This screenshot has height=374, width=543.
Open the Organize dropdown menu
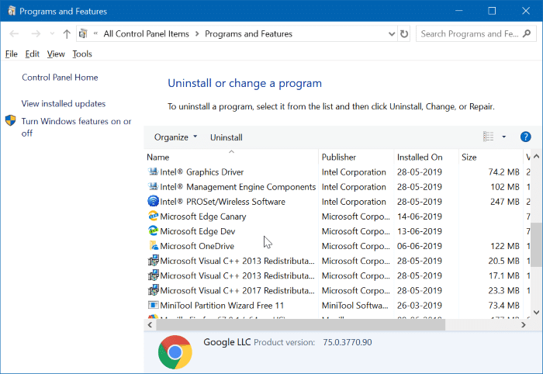coord(175,137)
